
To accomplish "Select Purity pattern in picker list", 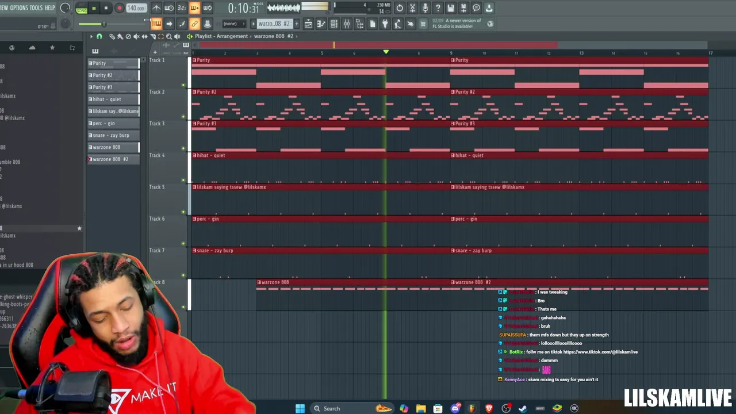I will click(113, 63).
